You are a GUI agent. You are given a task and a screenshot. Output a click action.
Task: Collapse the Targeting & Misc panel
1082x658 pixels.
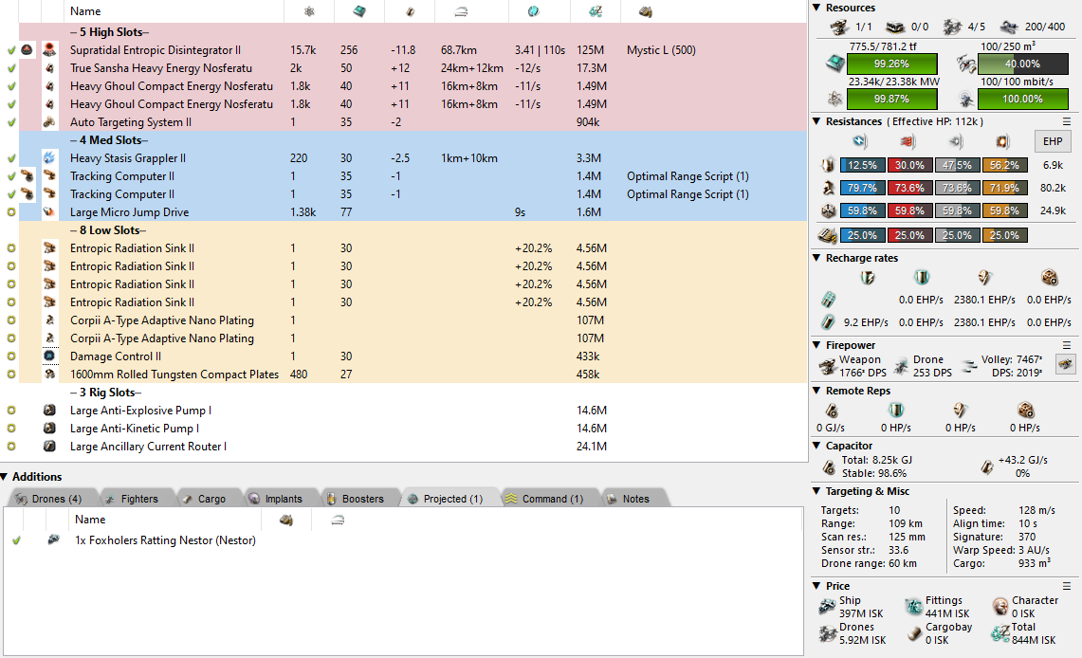tap(818, 491)
